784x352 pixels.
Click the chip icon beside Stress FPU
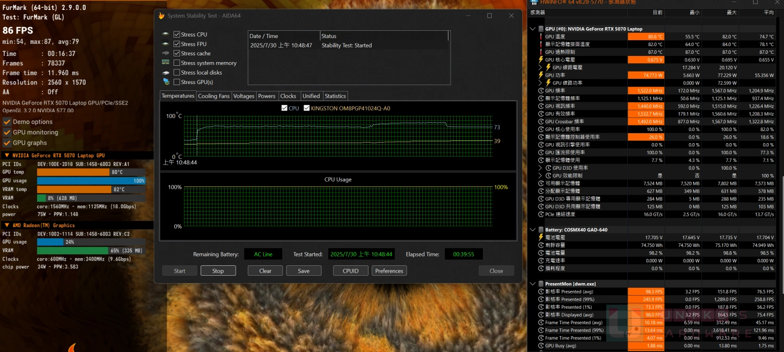pos(166,44)
